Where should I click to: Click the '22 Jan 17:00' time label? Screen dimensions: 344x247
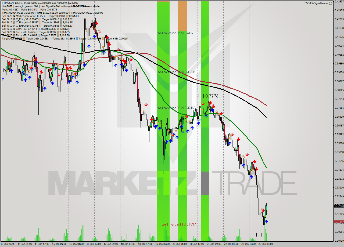(248, 244)
